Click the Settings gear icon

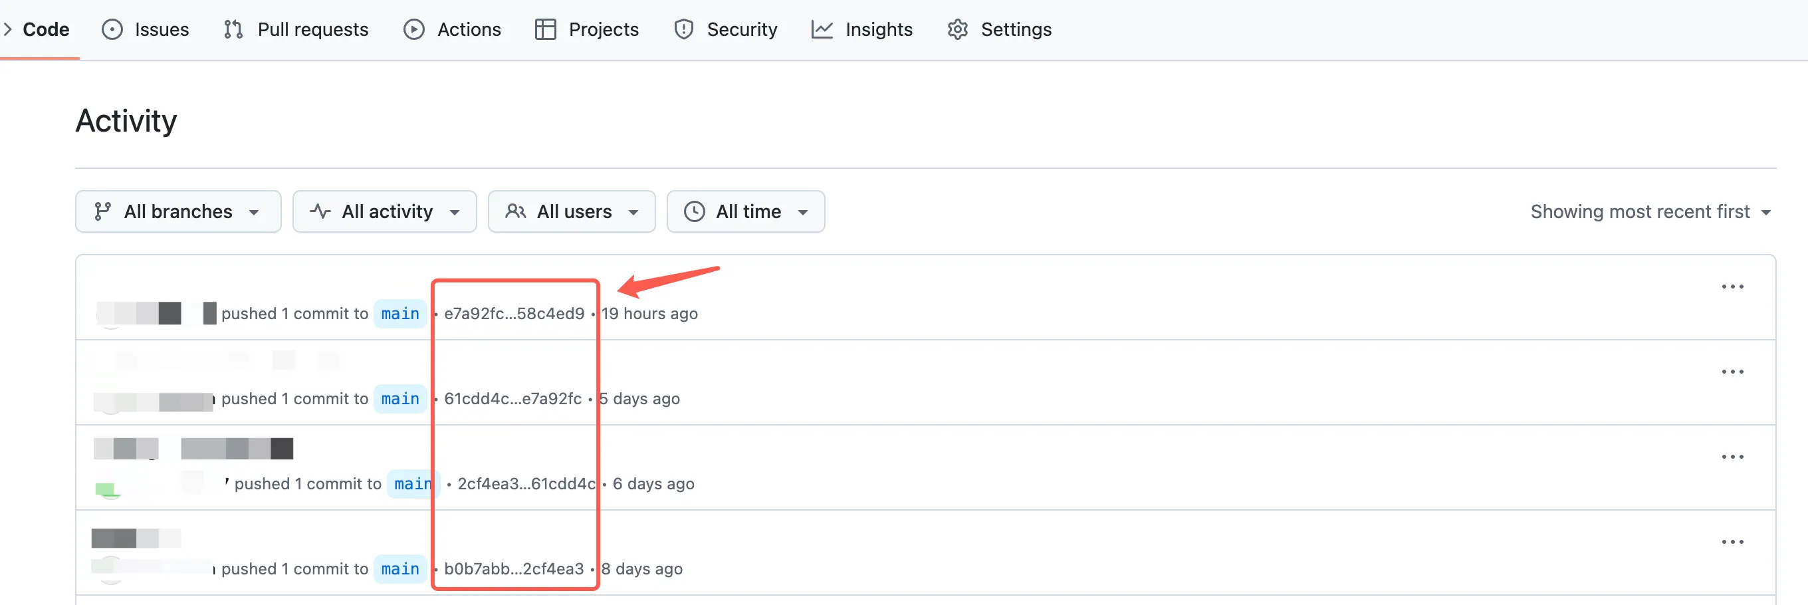[x=958, y=29]
